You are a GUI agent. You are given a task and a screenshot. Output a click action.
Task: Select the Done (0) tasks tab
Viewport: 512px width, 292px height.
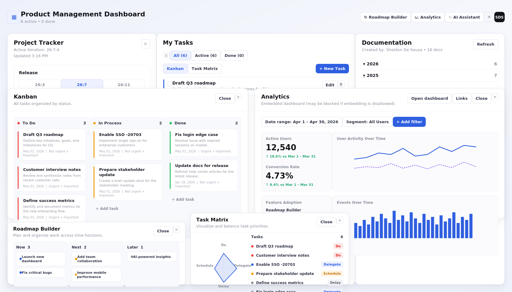[x=234, y=56]
